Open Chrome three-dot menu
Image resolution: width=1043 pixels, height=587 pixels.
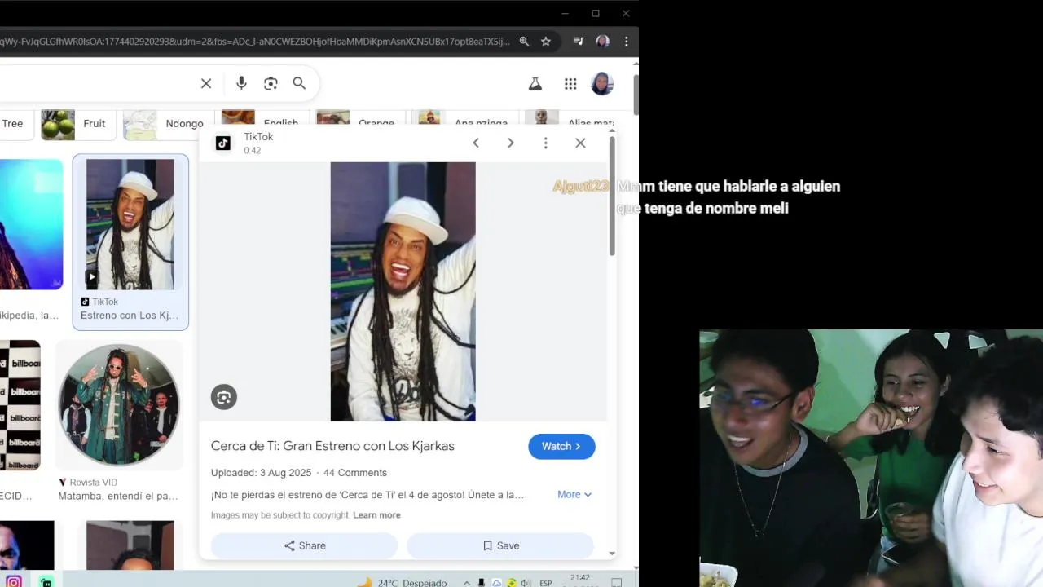click(x=626, y=42)
